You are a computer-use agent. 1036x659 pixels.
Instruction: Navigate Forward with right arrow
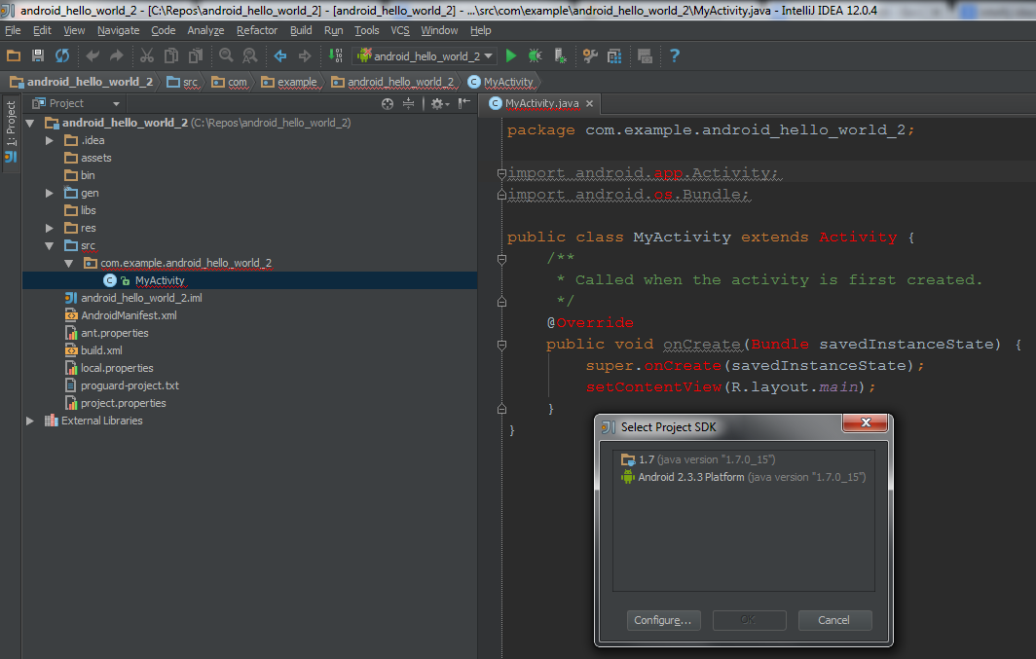[x=305, y=56]
